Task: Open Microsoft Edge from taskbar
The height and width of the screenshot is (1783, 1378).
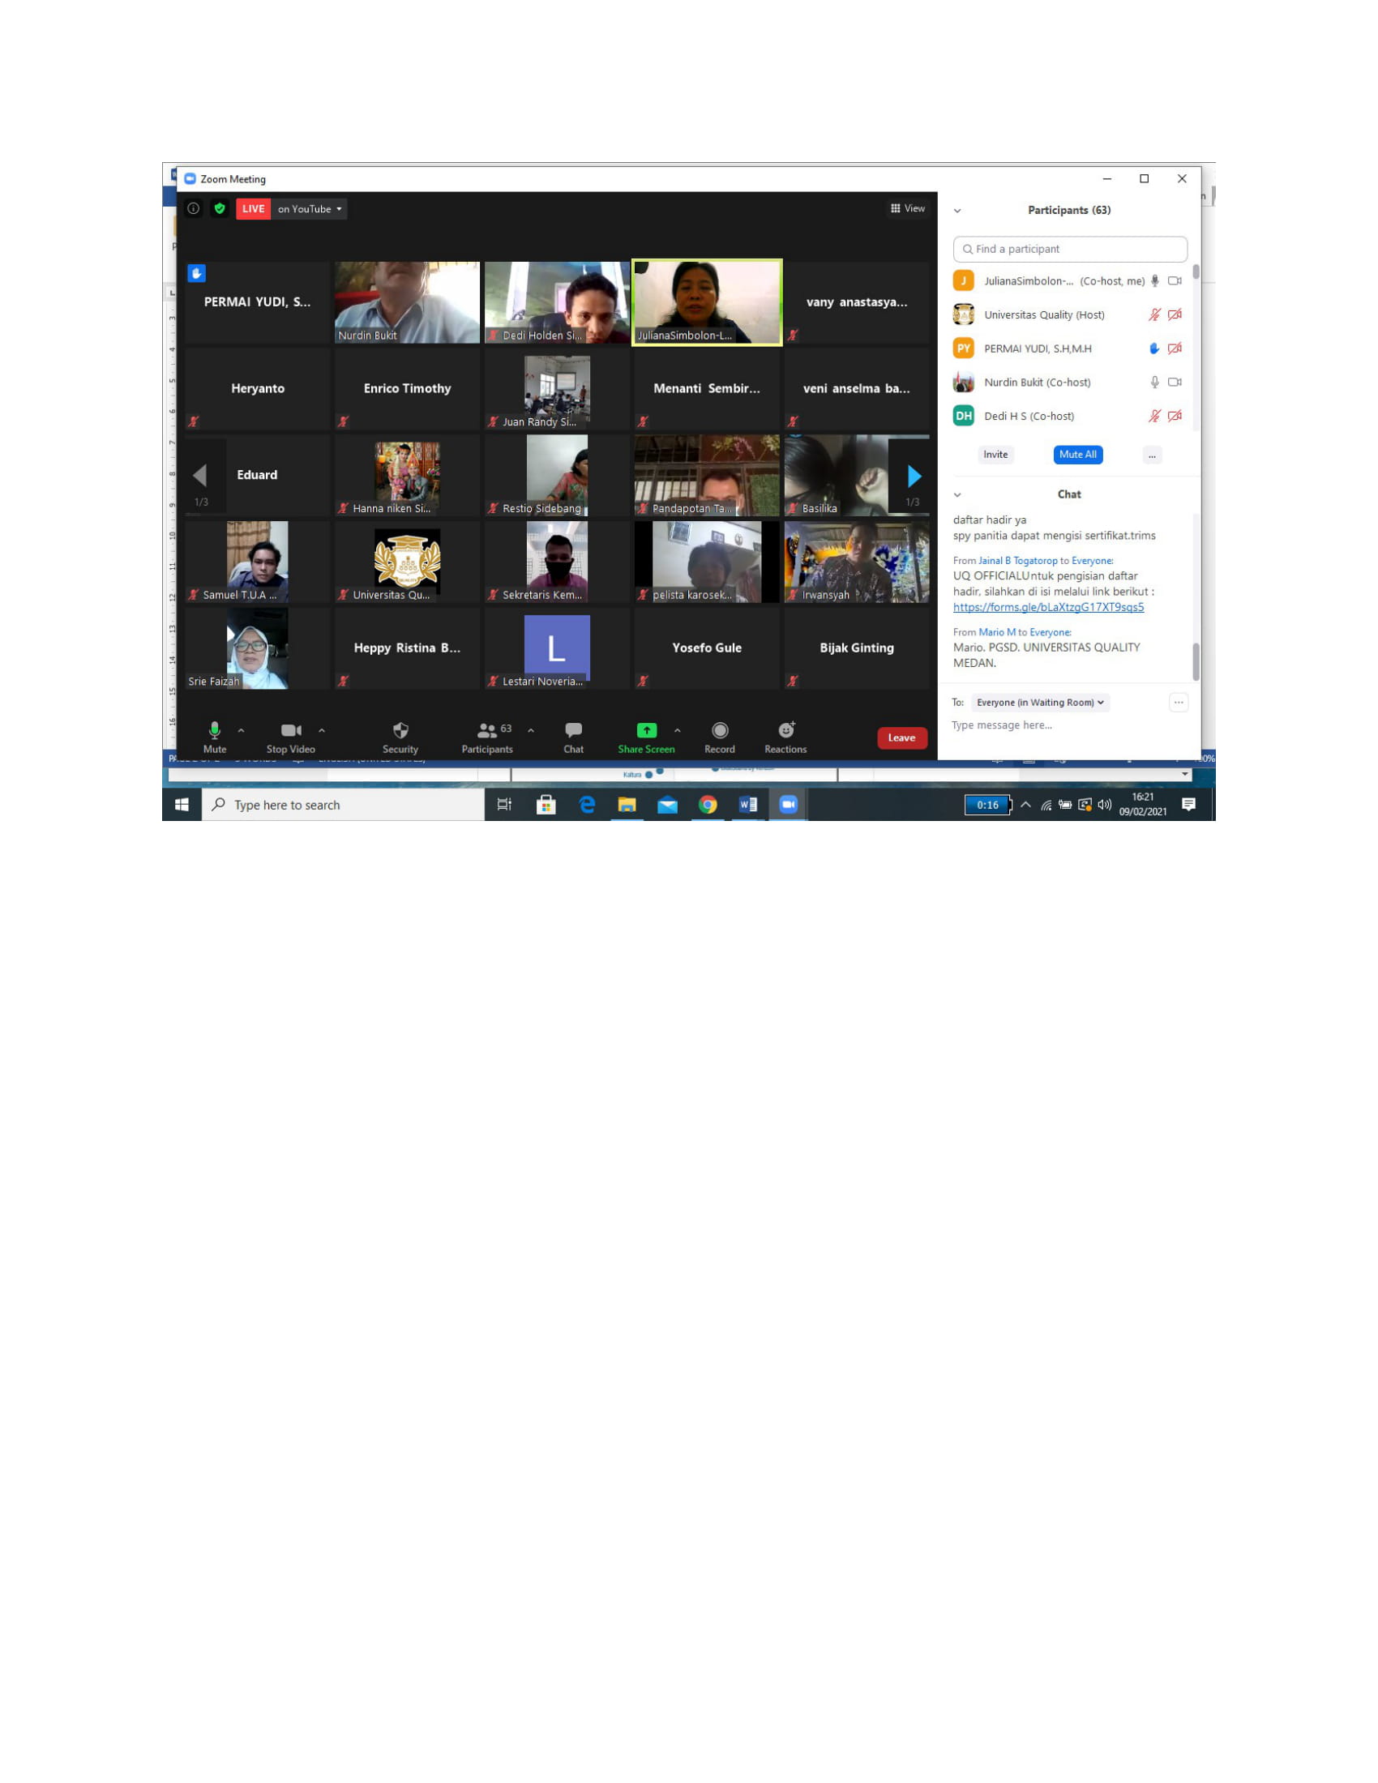Action: 586,805
